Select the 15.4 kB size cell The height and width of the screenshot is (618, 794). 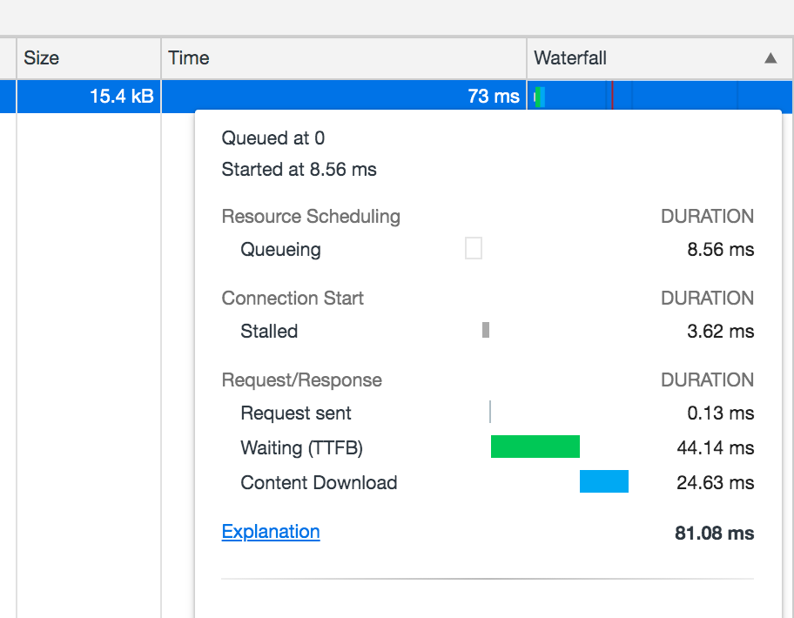121,97
